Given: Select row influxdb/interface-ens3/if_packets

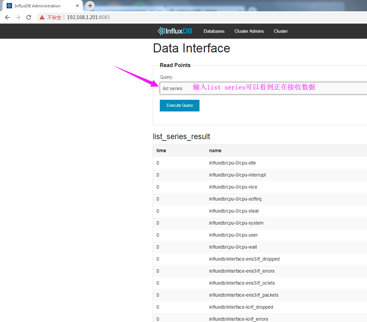Looking at the screenshot, I should pyautogui.click(x=260, y=295).
